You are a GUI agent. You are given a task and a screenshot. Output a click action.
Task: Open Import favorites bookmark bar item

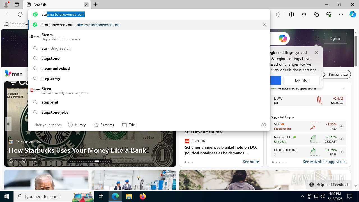(x=16, y=24)
